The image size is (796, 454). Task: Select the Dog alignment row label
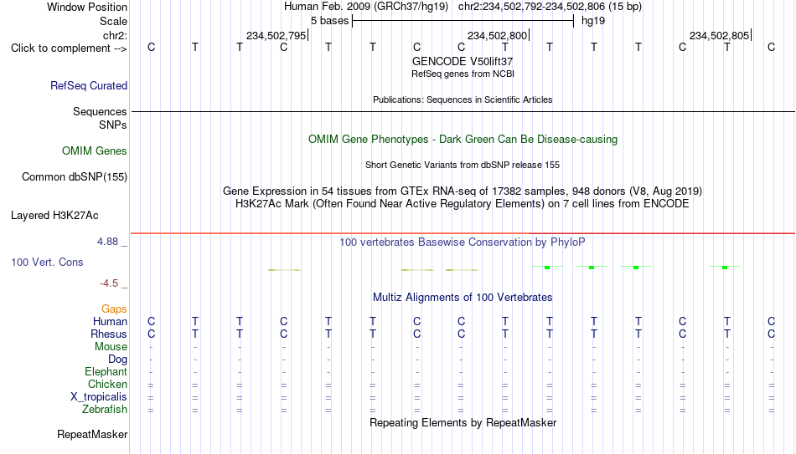tap(117, 360)
